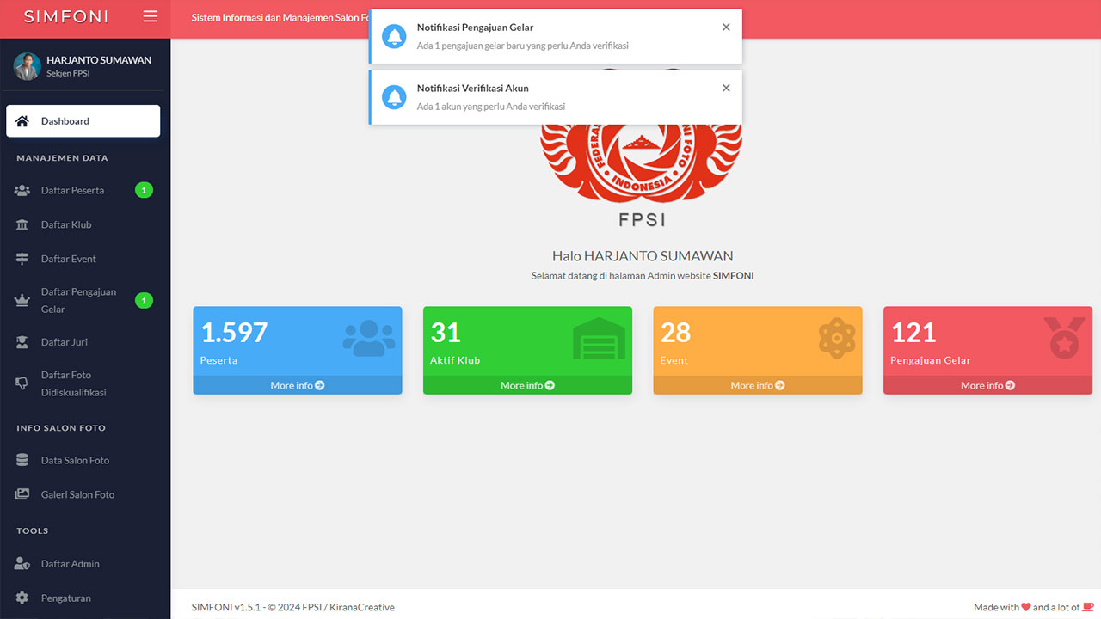Click the crown icon for Daftar Pengajuan Gelar
The width and height of the screenshot is (1101, 619).
[22, 300]
